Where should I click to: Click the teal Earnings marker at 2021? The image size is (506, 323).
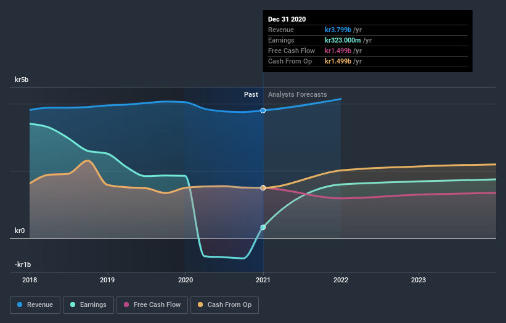click(x=263, y=227)
